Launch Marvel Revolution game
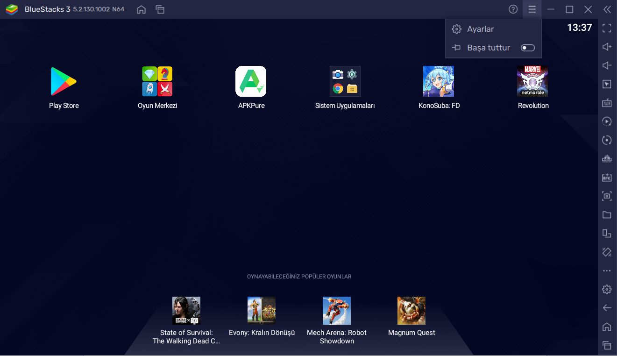The width and height of the screenshot is (617, 356). pos(532,81)
